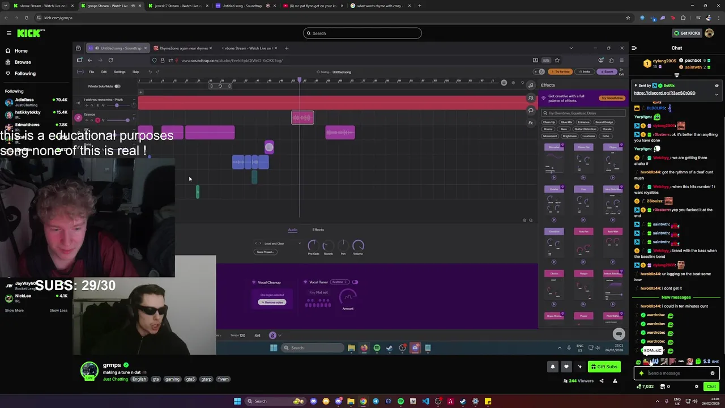The width and height of the screenshot is (725, 408).
Task: Expand metronome options chevron
Action: click(x=279, y=335)
